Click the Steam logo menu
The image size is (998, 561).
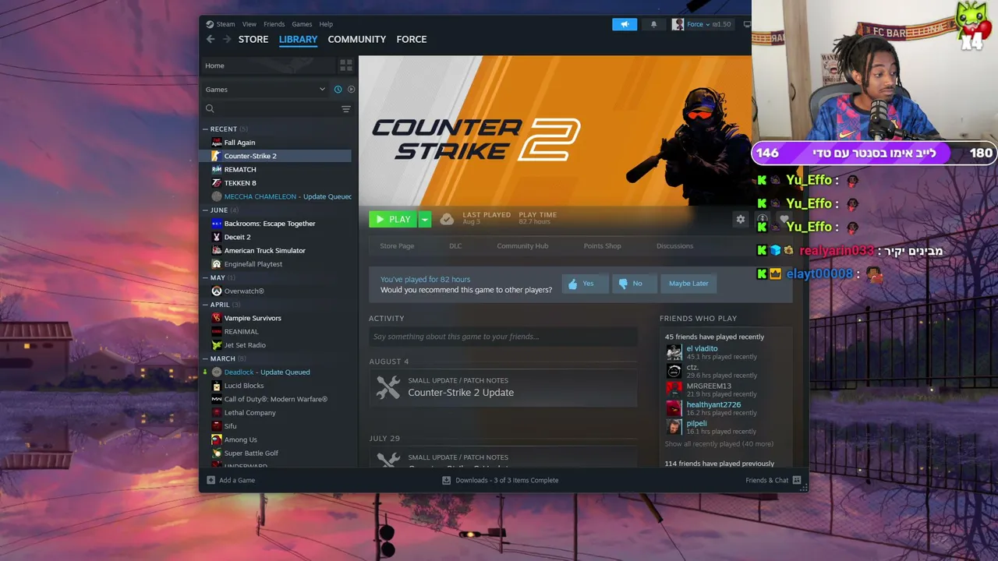[220, 24]
